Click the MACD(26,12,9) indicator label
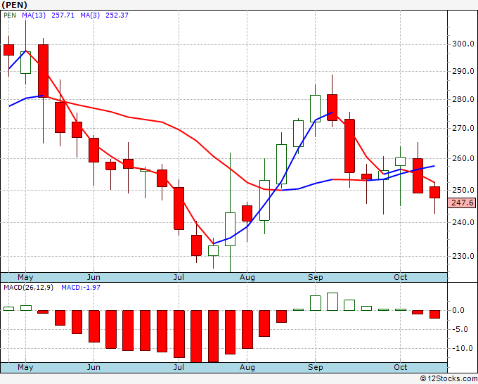This screenshot has height=384, width=478. pos(28,288)
